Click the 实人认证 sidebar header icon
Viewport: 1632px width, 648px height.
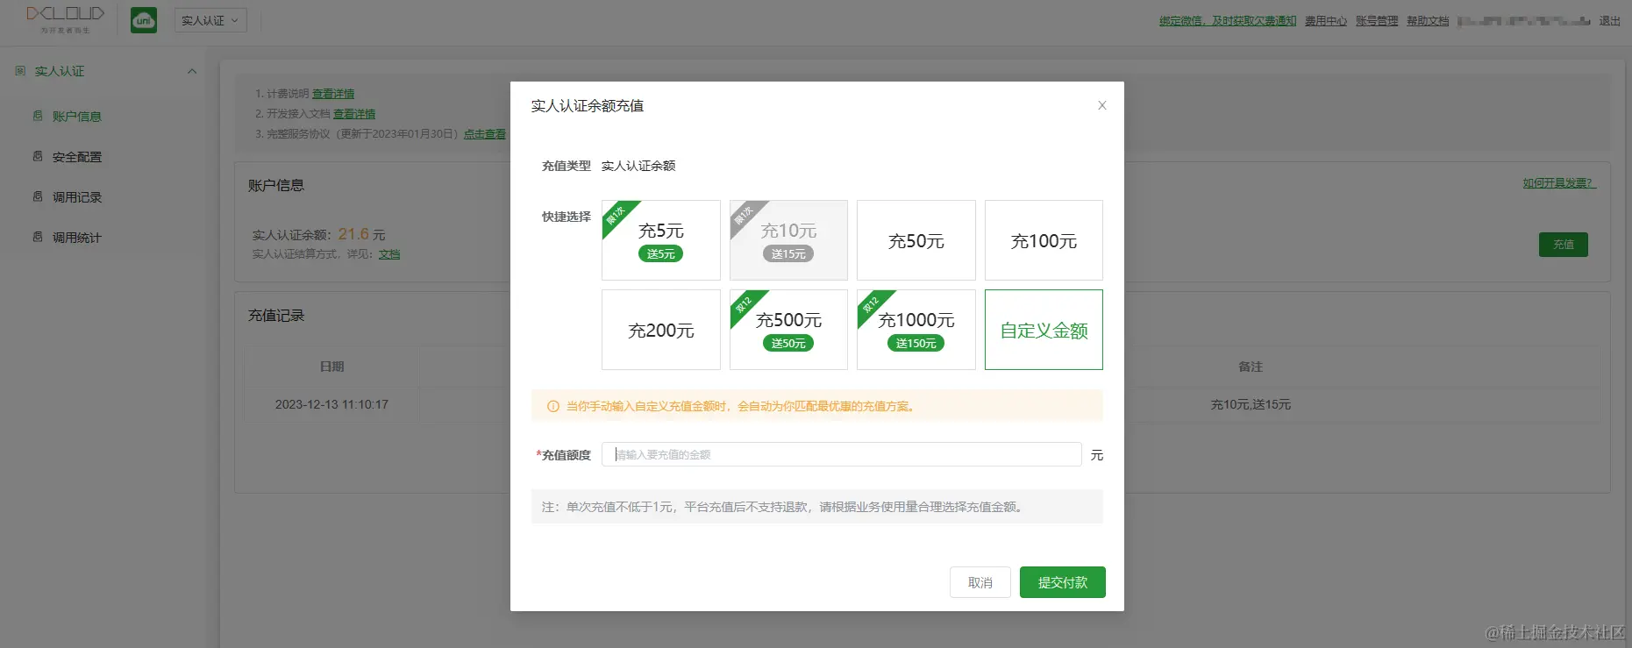tap(20, 70)
